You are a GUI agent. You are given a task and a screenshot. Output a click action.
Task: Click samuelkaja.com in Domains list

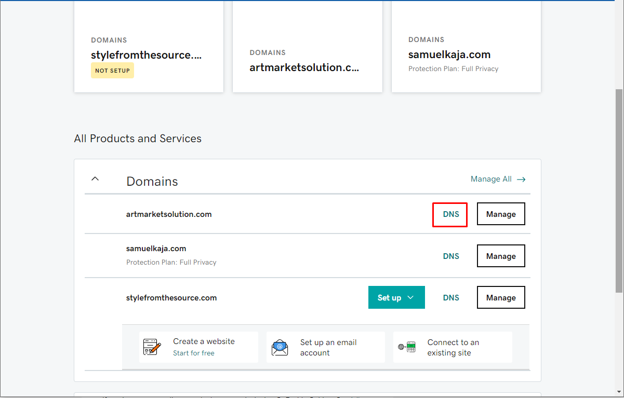coord(156,249)
